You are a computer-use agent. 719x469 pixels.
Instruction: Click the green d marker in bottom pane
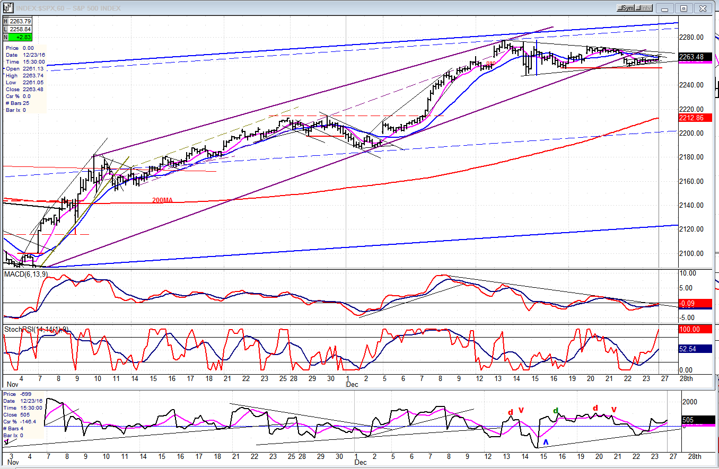(x=556, y=411)
